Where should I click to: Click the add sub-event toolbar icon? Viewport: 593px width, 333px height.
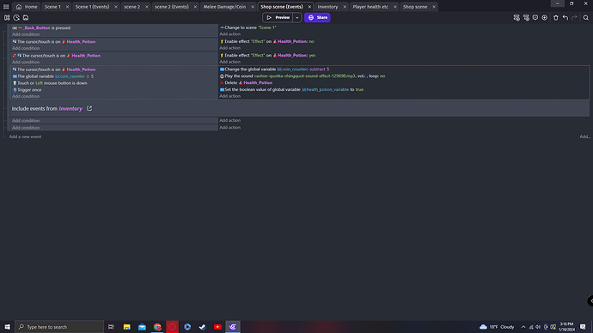coord(526,17)
